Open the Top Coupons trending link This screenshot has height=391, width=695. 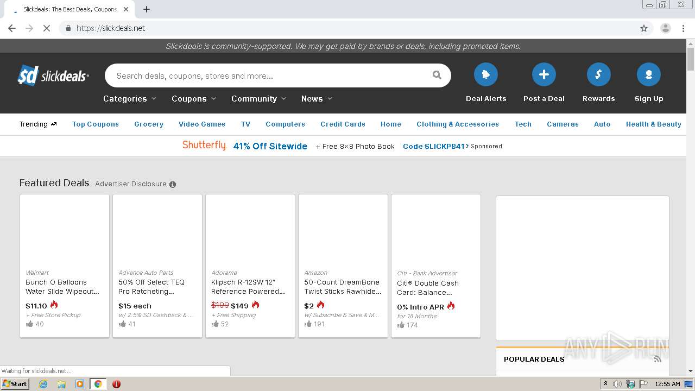[96, 124]
